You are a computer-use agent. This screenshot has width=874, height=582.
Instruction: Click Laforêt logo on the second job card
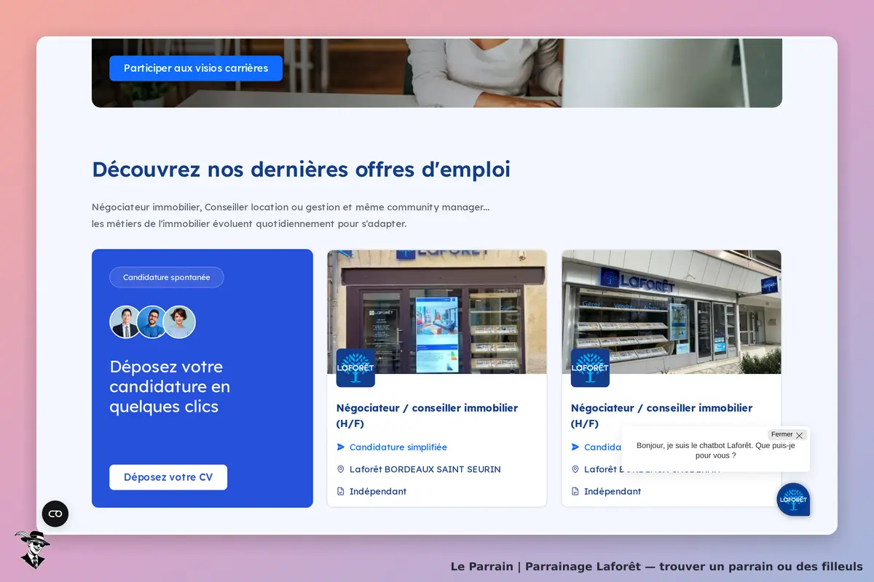590,367
